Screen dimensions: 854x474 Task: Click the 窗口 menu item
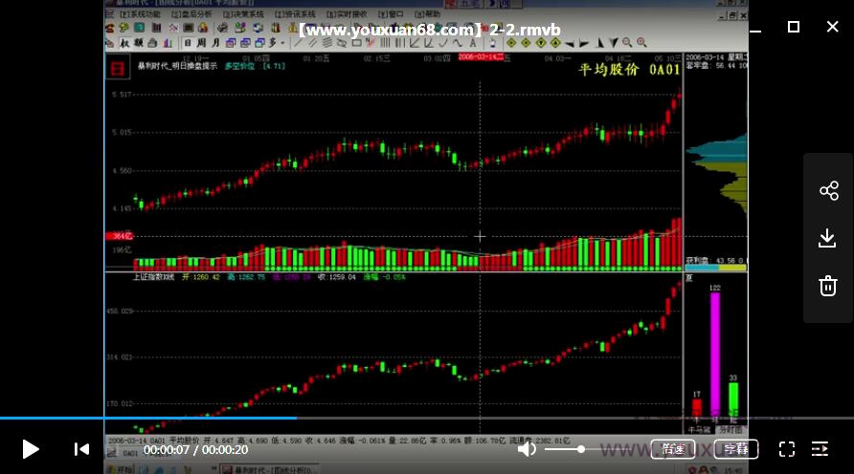tap(391, 15)
